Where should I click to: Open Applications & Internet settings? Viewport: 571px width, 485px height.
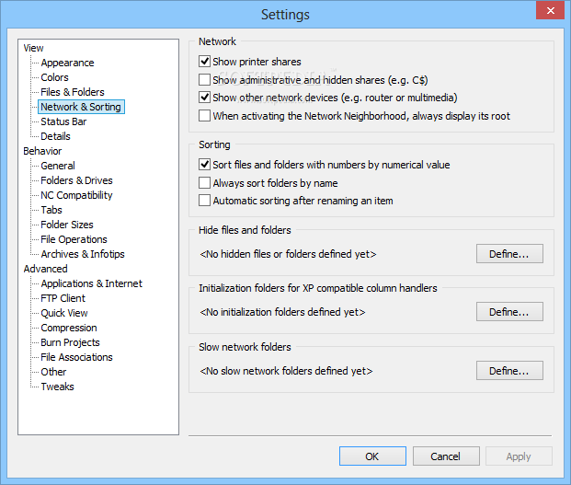click(x=91, y=283)
